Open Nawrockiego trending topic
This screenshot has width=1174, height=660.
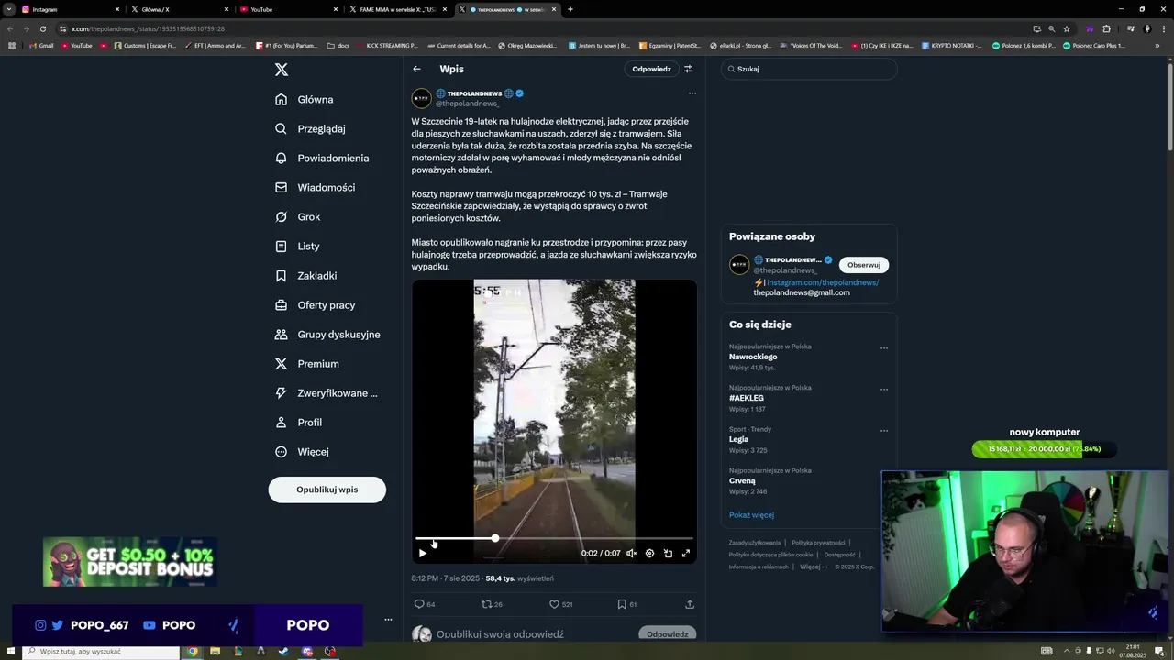[x=753, y=357]
